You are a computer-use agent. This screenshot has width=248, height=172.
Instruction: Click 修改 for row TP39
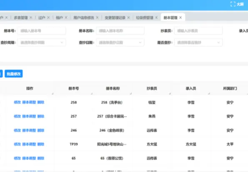click(x=17, y=144)
